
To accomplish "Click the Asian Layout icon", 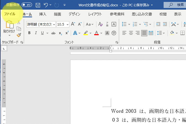I will point(174,24).
